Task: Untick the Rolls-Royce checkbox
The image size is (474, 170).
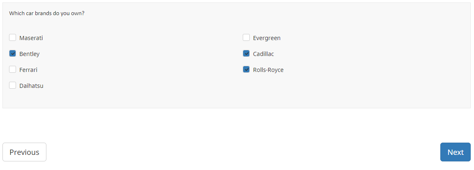Action: tap(246, 69)
